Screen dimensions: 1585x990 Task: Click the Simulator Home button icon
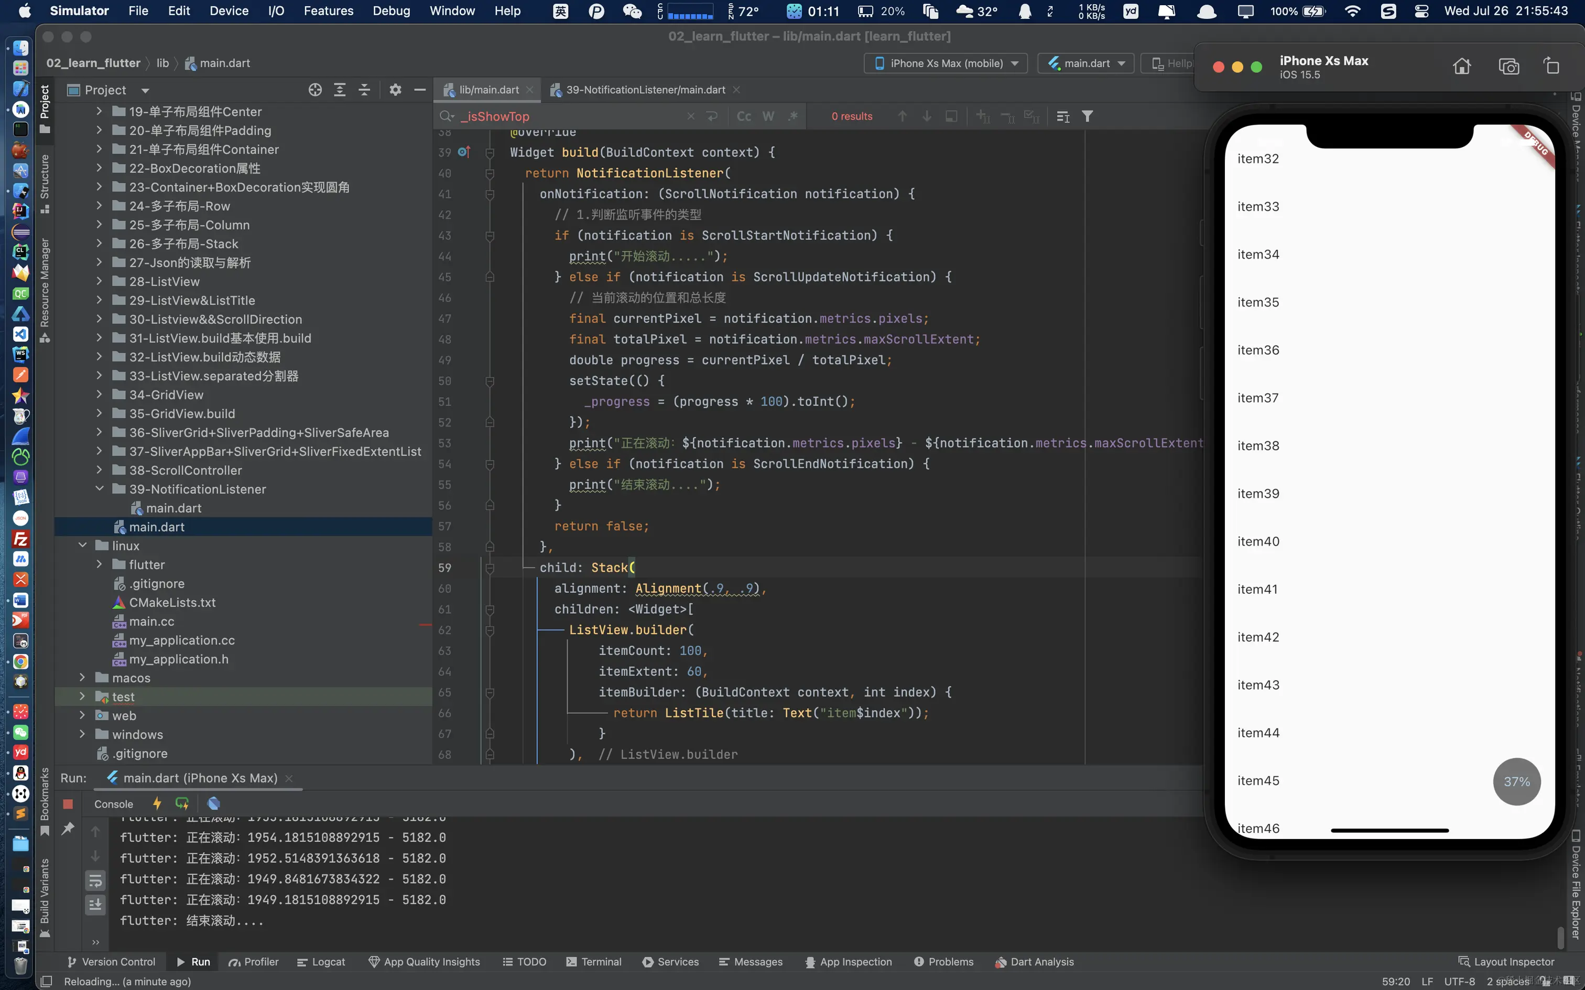[1462, 66]
